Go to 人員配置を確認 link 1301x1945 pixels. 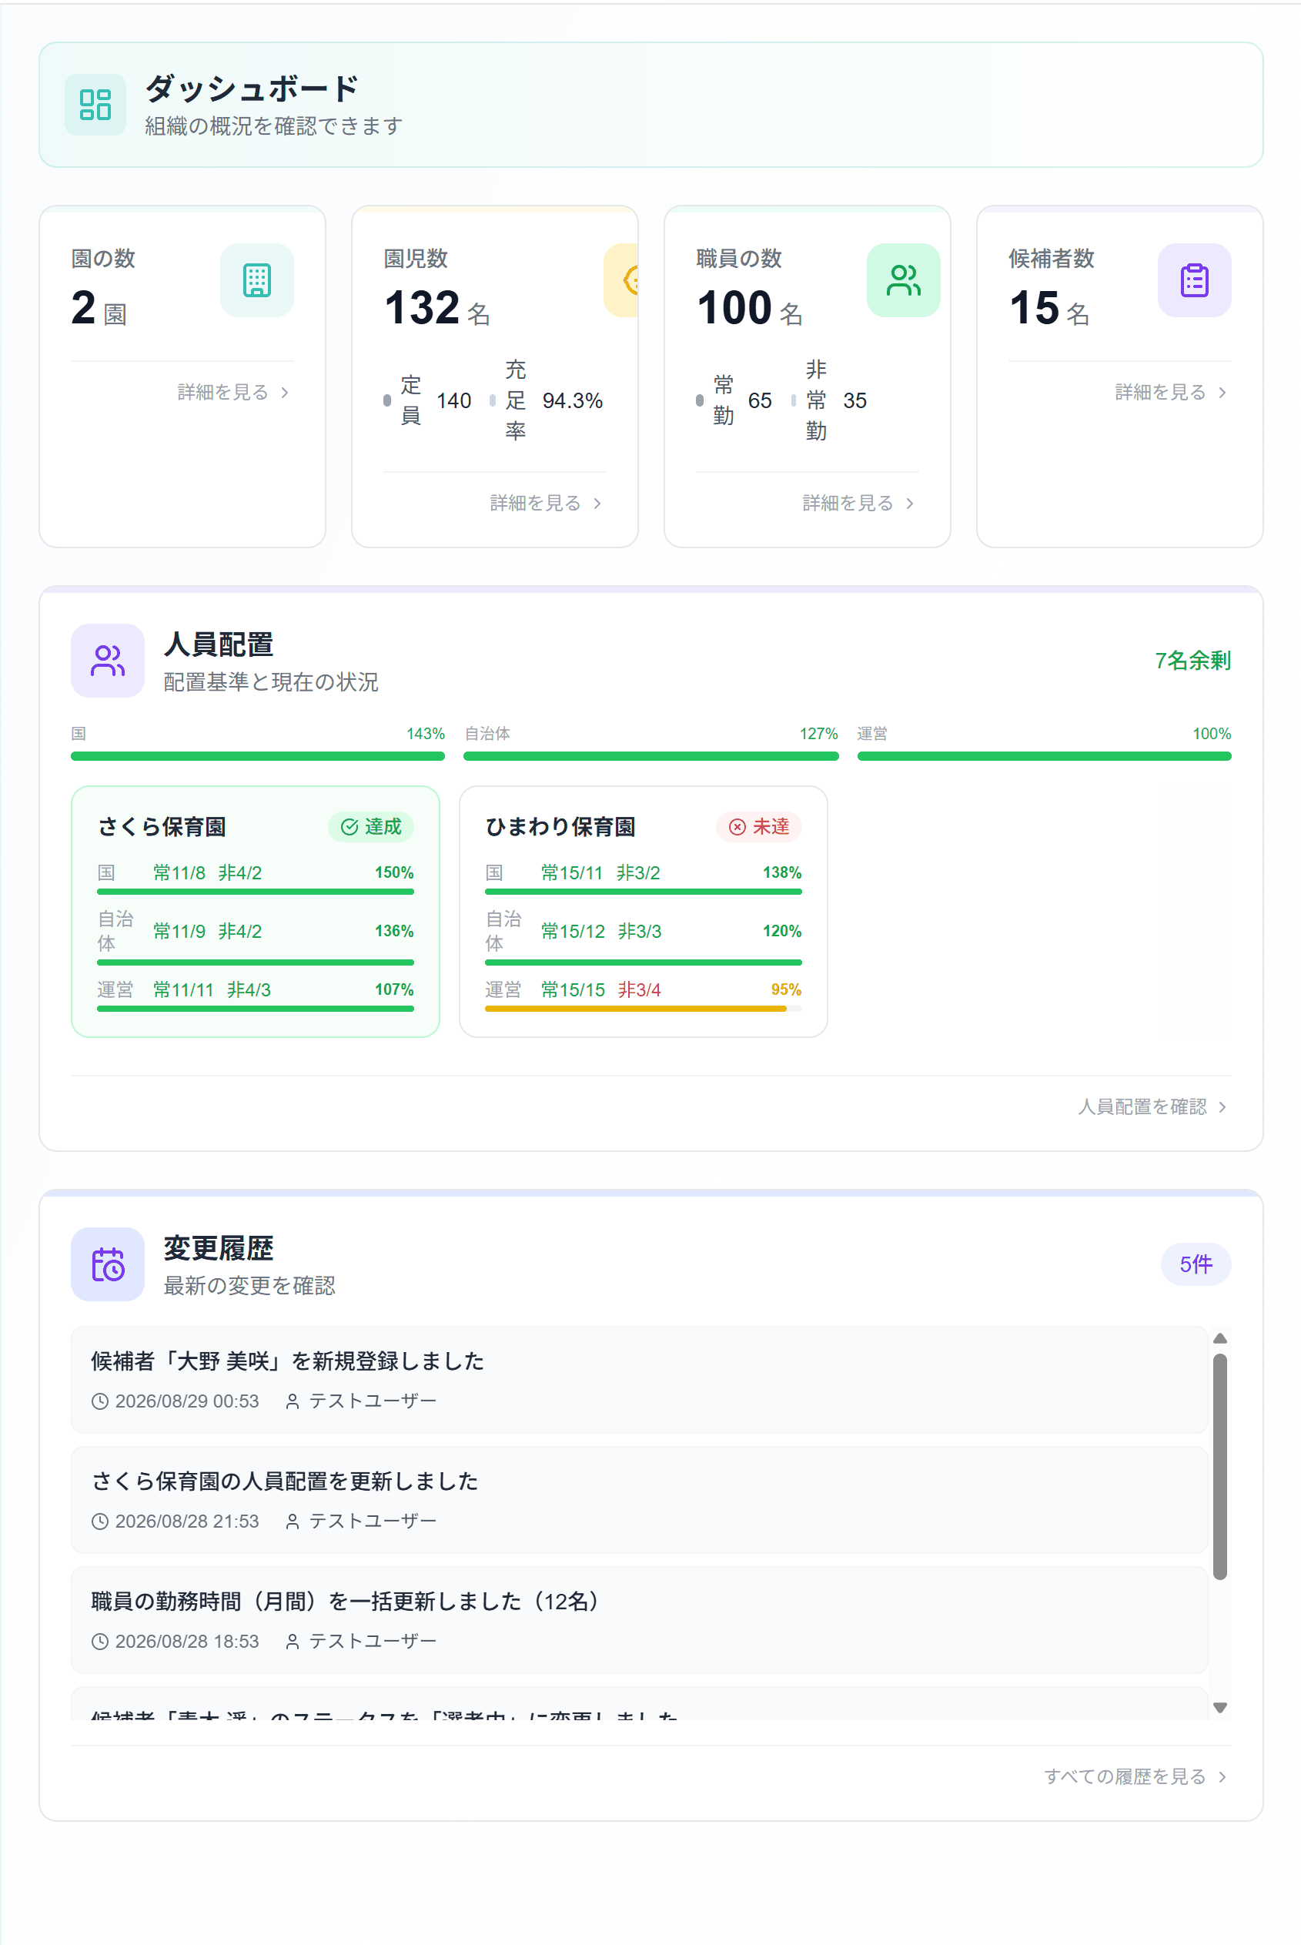coord(1152,1106)
